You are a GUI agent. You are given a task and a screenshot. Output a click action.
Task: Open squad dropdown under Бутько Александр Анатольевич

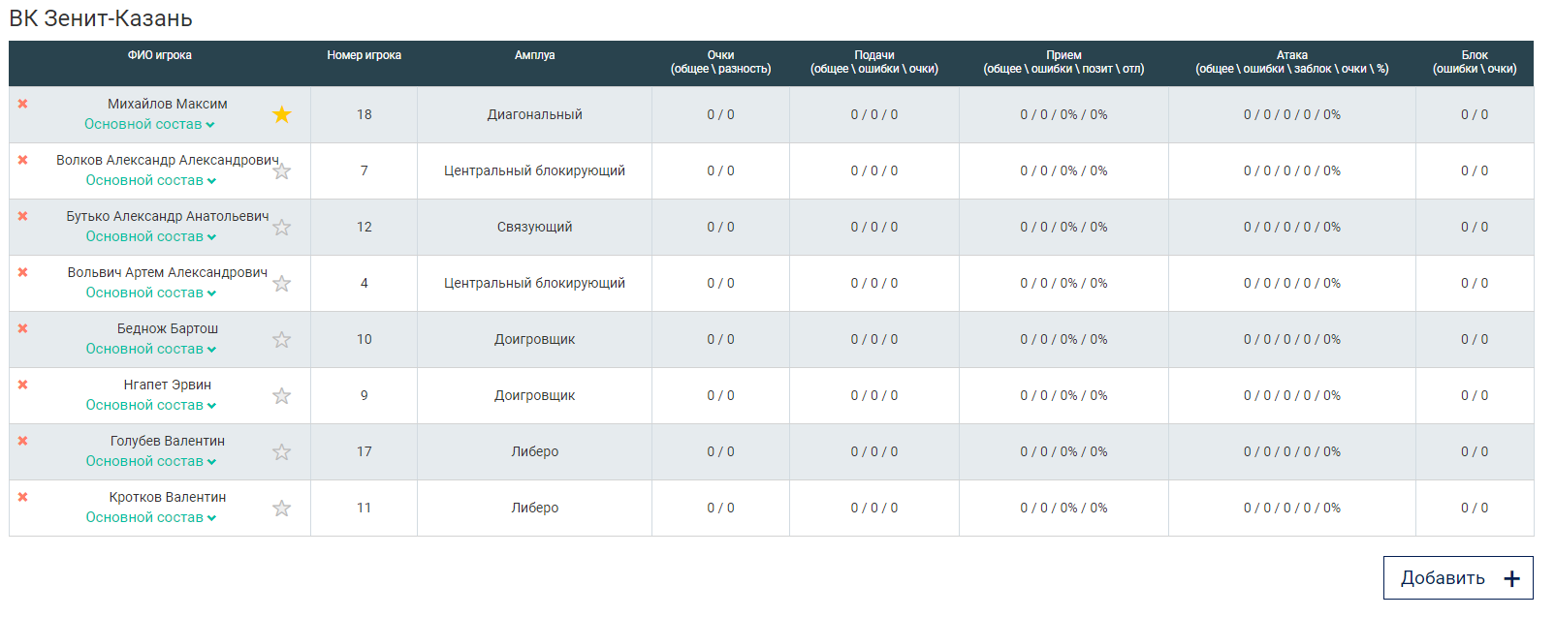click(x=150, y=236)
